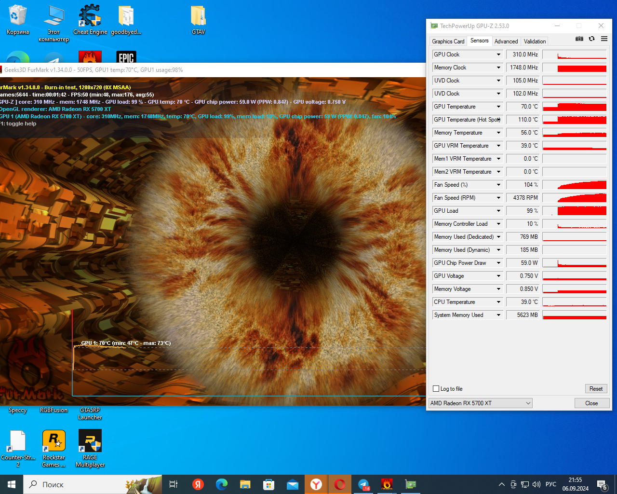Open the Recycle Bin (Корзина) desktop icon

click(18, 20)
